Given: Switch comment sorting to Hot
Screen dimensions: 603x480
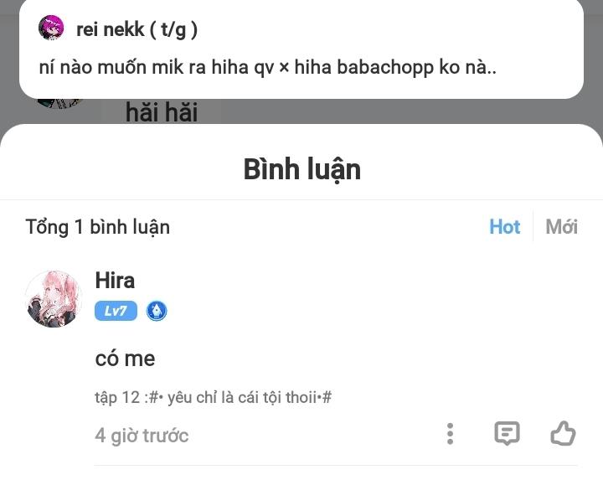Looking at the screenshot, I should 504,227.
